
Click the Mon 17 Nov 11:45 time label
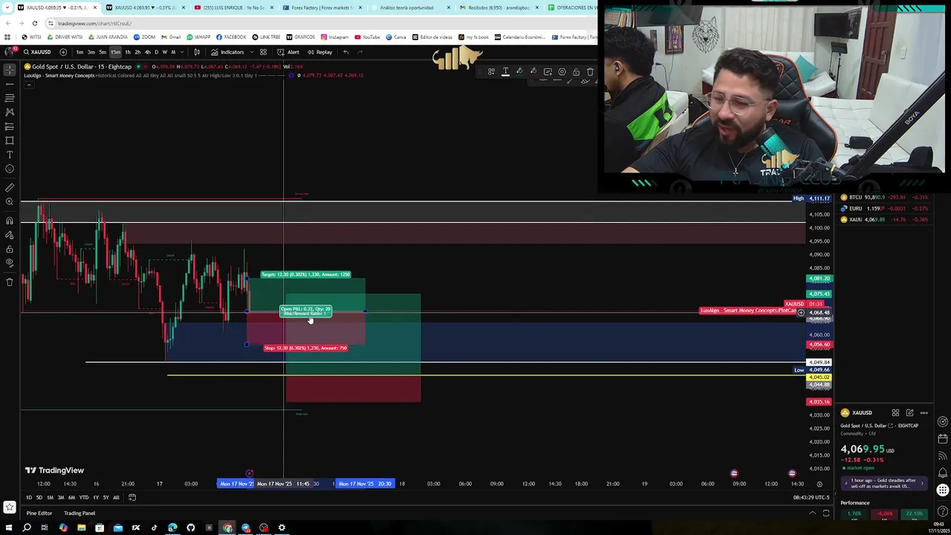pos(283,484)
